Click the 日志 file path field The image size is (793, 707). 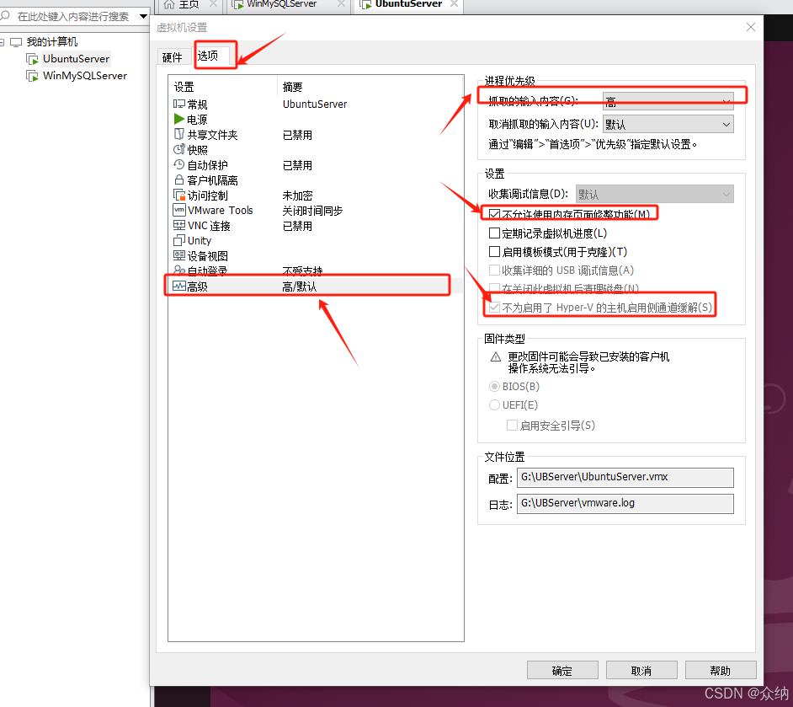pos(625,504)
